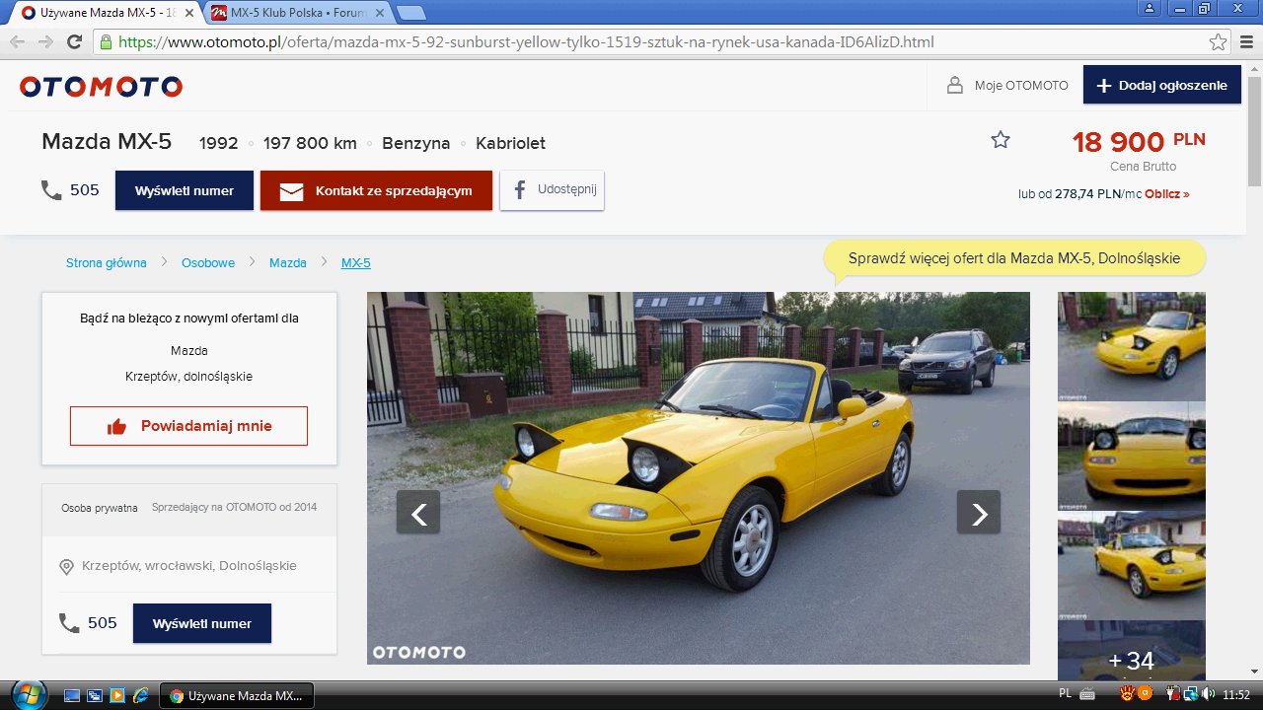Open a new browser tab
The width and height of the screenshot is (1263, 710).
pos(410,13)
